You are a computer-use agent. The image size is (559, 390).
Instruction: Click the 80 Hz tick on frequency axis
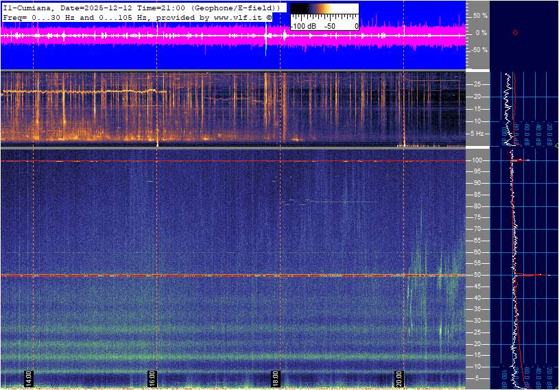click(475, 206)
